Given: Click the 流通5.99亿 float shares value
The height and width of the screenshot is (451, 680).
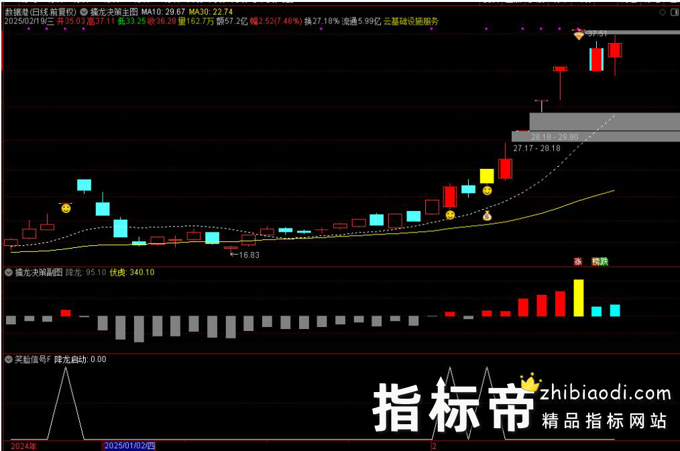Looking at the screenshot, I should 361,21.
